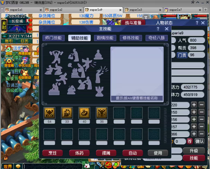This screenshot has height=169, width=210.
Task: Select the level 33 auxiliary skill icon
Action: point(67,113)
